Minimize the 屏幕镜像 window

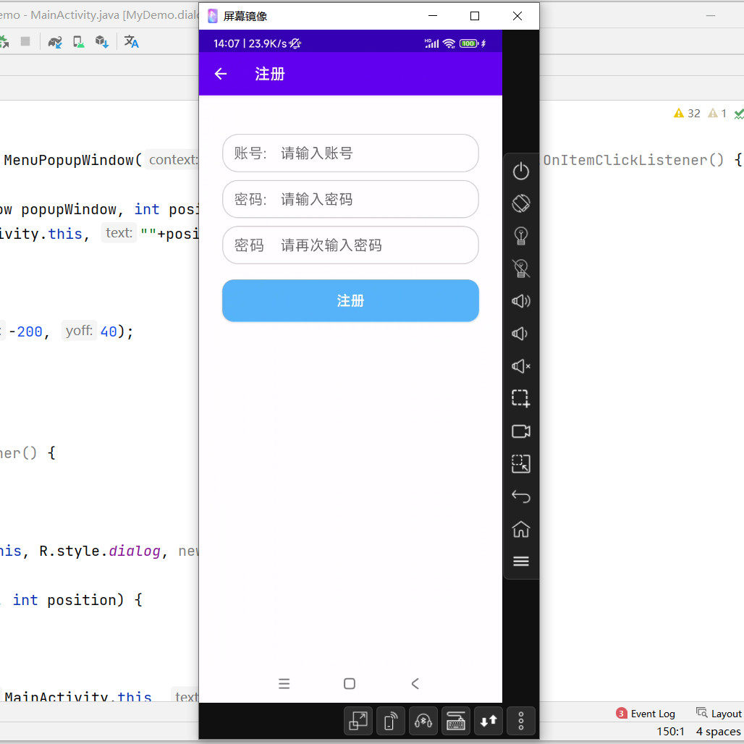(433, 16)
